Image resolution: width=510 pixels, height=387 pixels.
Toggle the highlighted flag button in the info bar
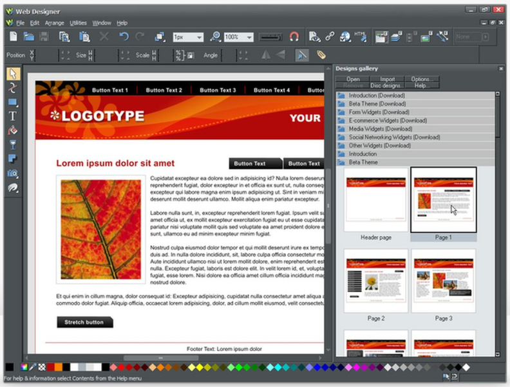[302, 55]
